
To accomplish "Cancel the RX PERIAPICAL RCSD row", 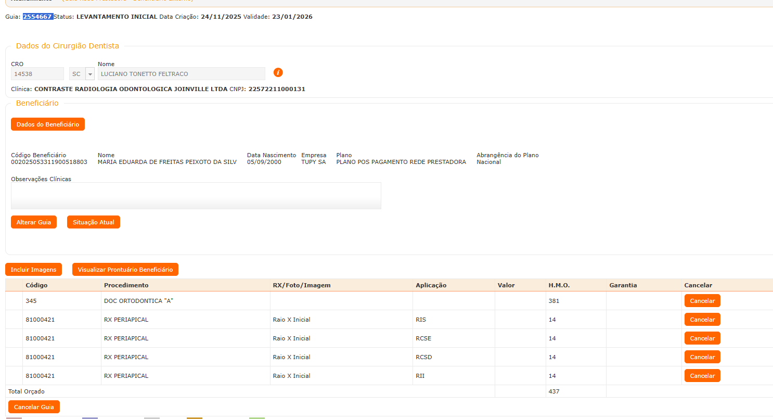I will click(702, 357).
